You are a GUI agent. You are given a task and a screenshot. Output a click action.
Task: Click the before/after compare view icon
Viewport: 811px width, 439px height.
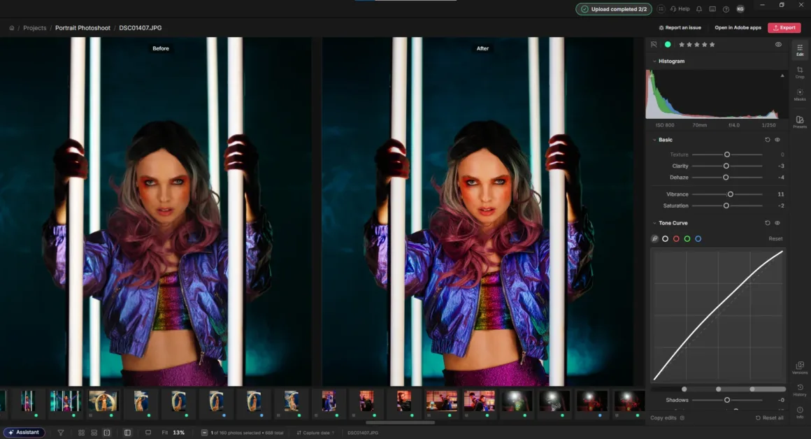pos(127,432)
